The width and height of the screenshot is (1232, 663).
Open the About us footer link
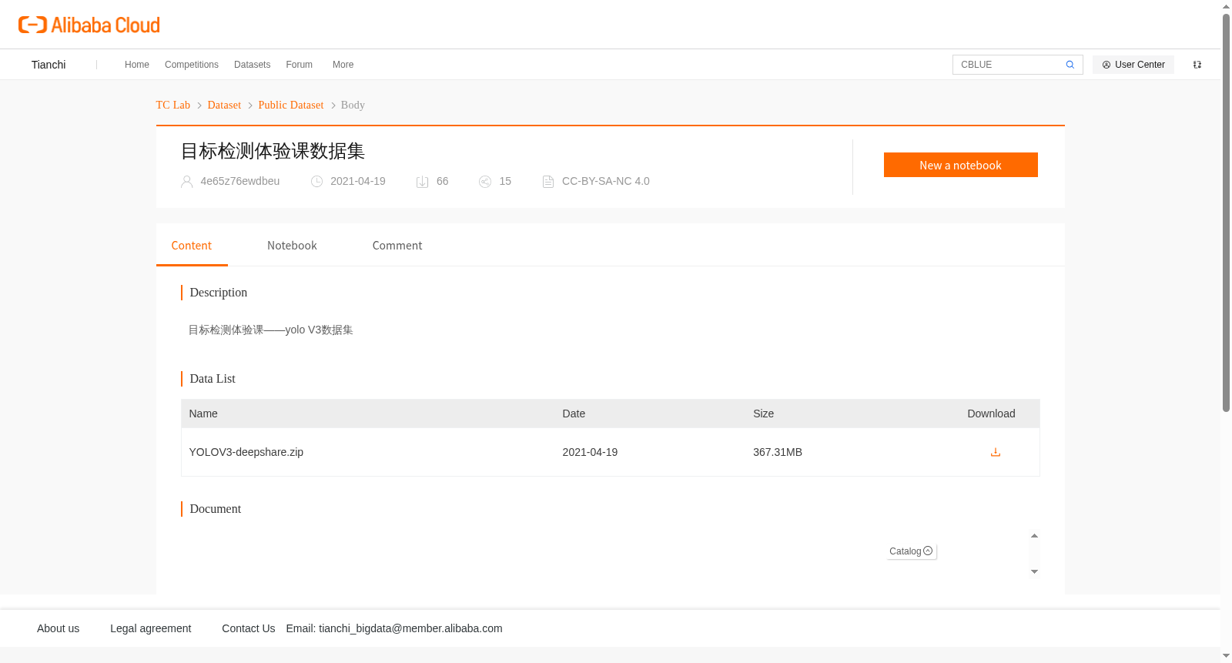coord(58,628)
